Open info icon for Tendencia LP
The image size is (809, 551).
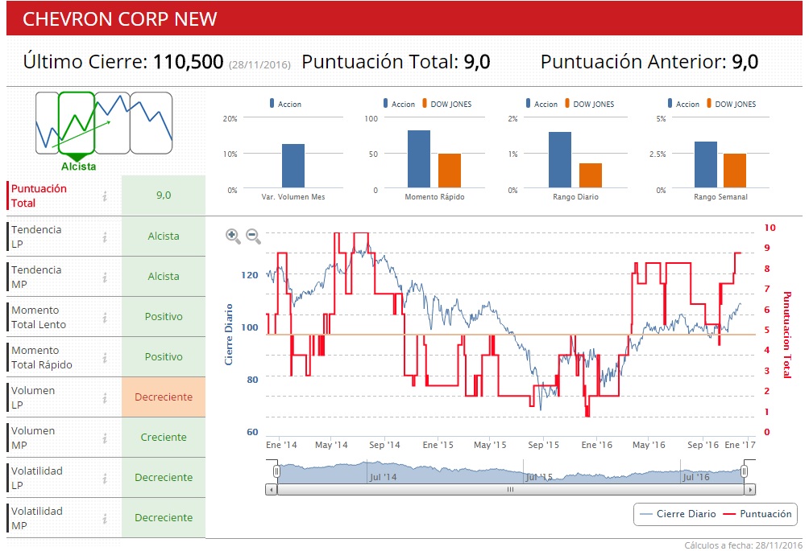click(105, 236)
